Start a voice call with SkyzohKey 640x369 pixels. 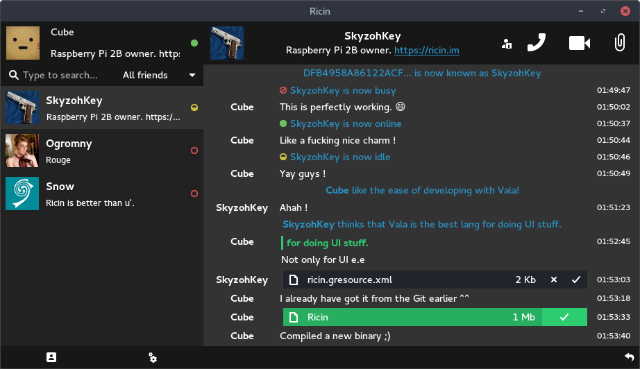pyautogui.click(x=536, y=43)
